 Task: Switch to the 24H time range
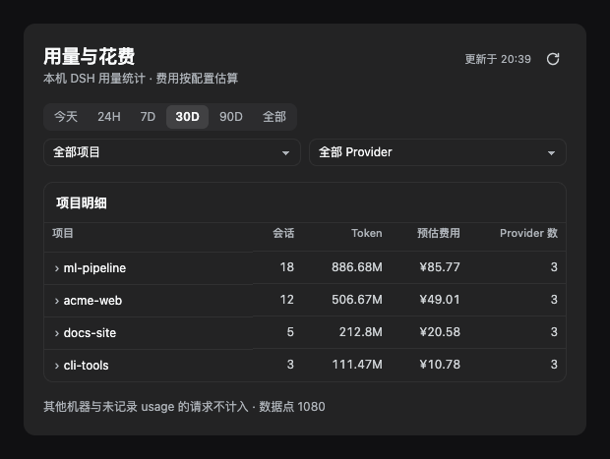[x=109, y=117]
